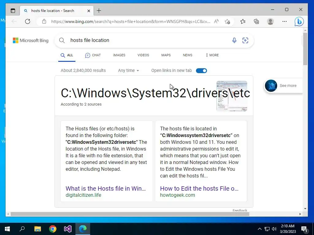Image resolution: width=314 pixels, height=235 pixels.
Task: Toggle 'Open links in new tab' switch
Action: click(x=201, y=71)
